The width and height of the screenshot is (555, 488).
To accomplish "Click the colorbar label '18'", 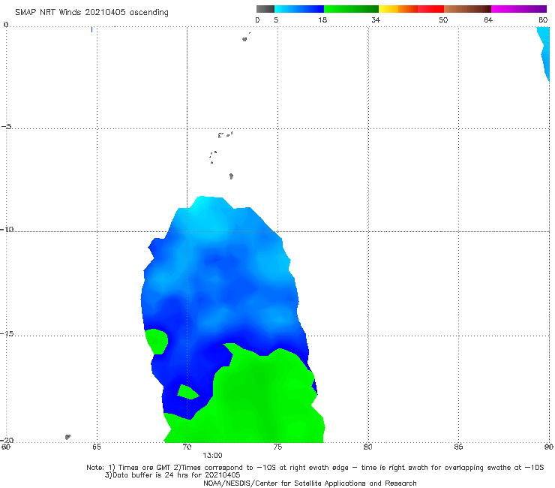I will pos(322,20).
